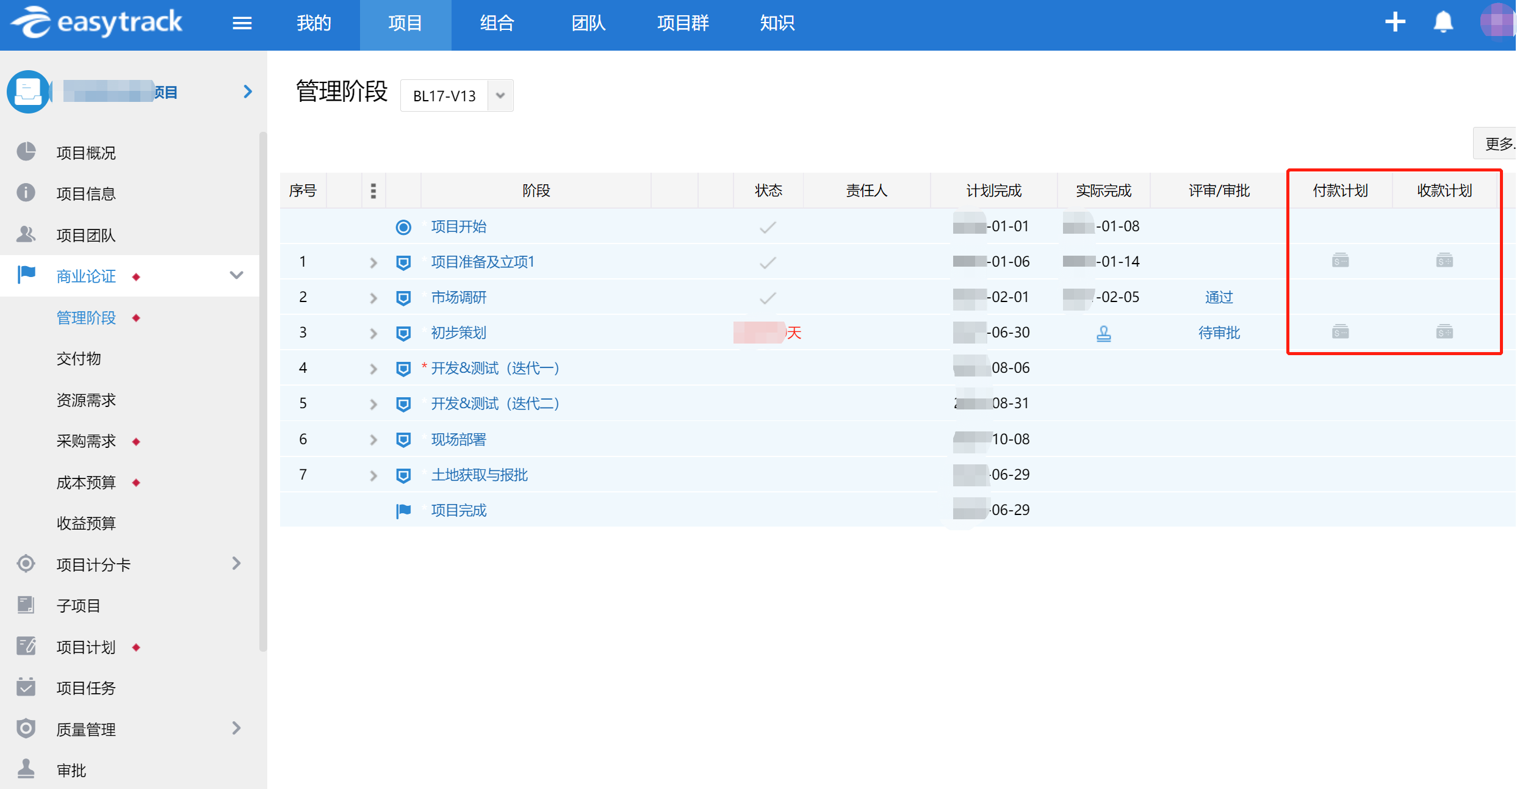
Task: Expand the 市场调研 stage row
Action: coord(373,298)
